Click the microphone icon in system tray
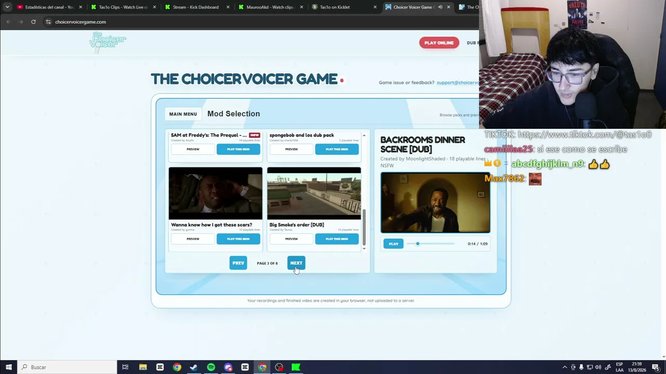The height and width of the screenshot is (374, 666). coord(581,367)
